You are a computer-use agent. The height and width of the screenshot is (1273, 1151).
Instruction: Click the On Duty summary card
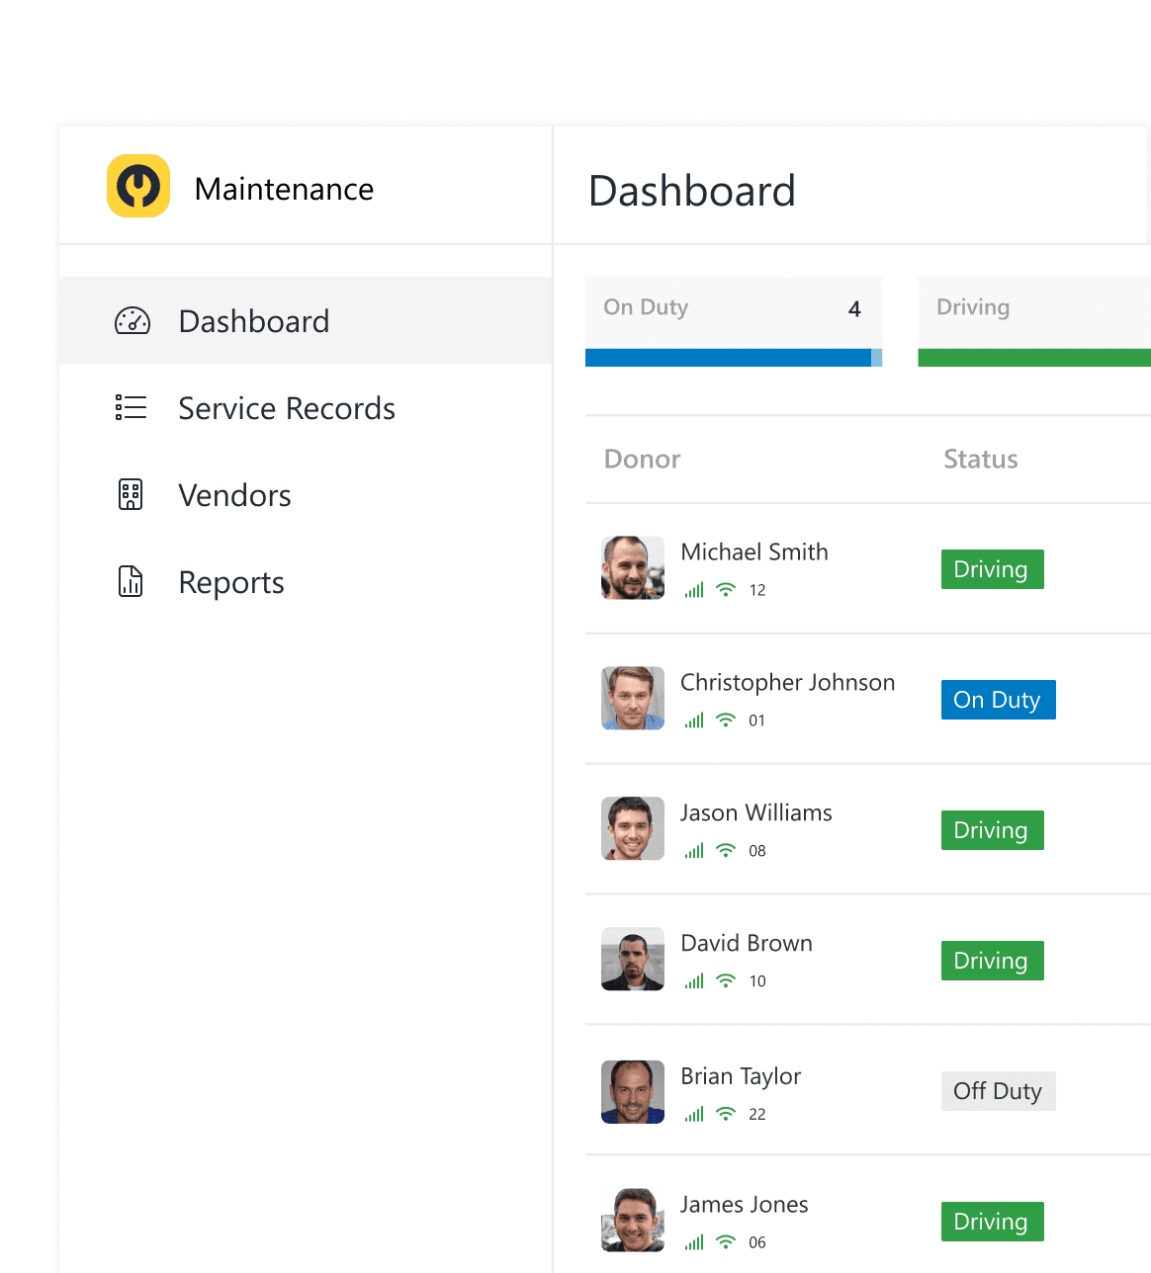tap(732, 308)
